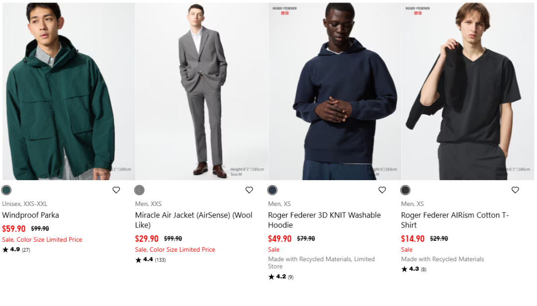Image resolution: width=537 pixels, height=306 pixels.
Task: Select black swatch for AIRism T-Shirt
Action: tap(405, 190)
